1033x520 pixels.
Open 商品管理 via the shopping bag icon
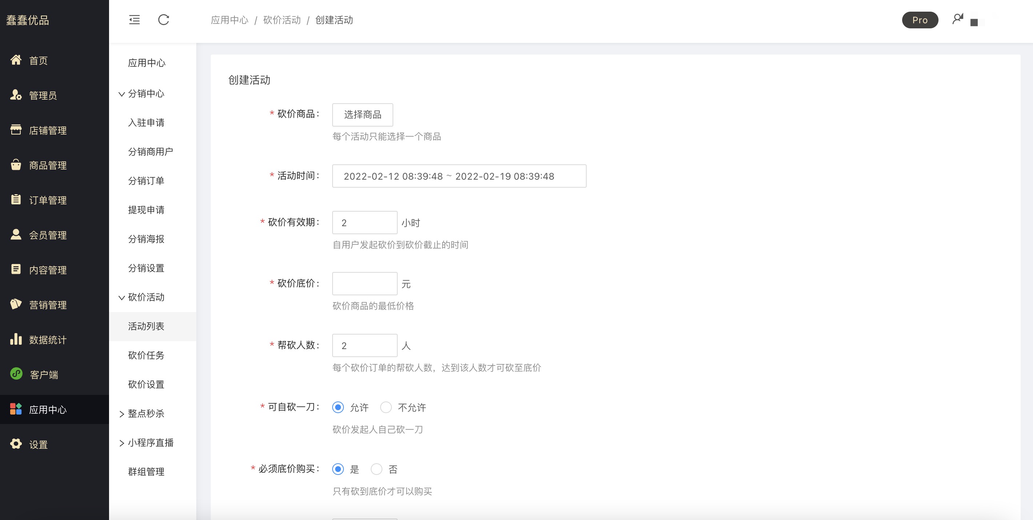click(16, 165)
